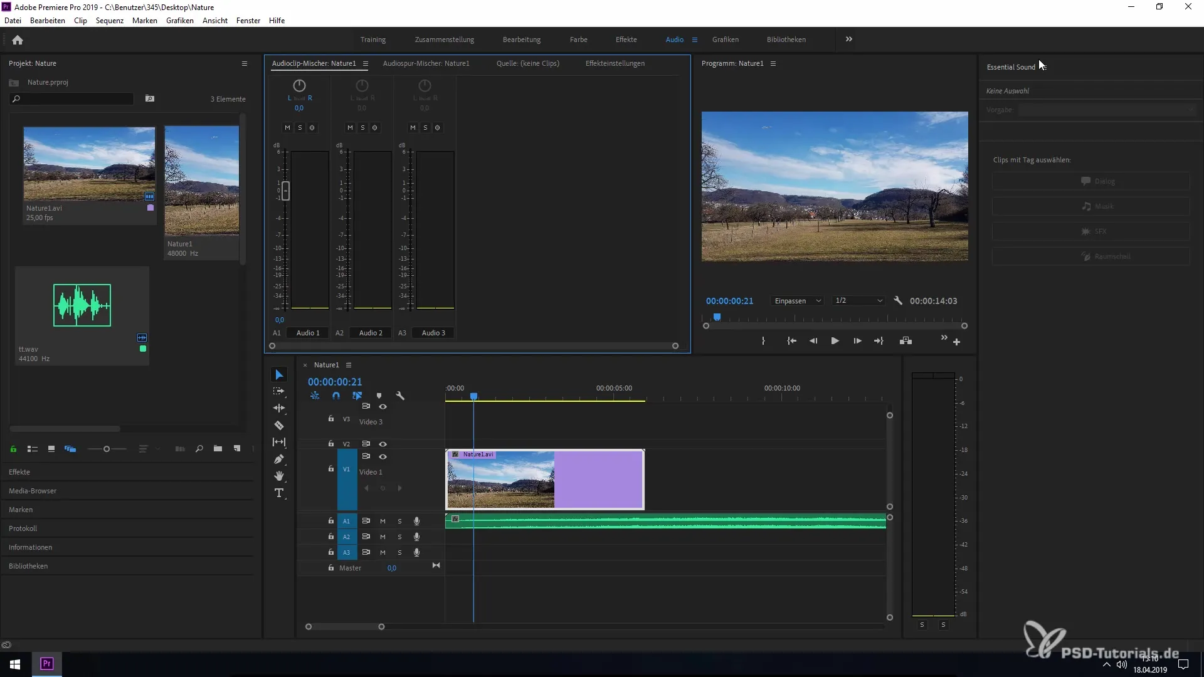
Task: Open the button editor plus icon
Action: 956,342
